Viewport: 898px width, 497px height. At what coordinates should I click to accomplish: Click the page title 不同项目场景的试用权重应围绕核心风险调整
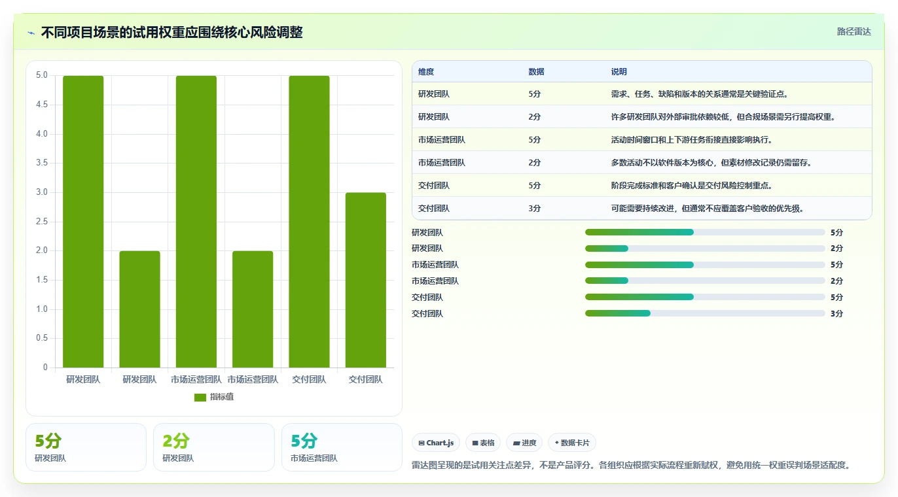point(172,33)
